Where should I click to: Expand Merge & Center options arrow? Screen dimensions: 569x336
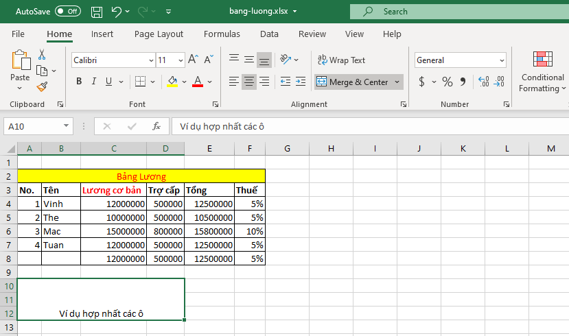click(397, 82)
